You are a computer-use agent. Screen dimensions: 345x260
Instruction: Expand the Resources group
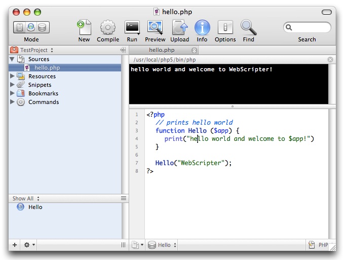pyautogui.click(x=12, y=76)
